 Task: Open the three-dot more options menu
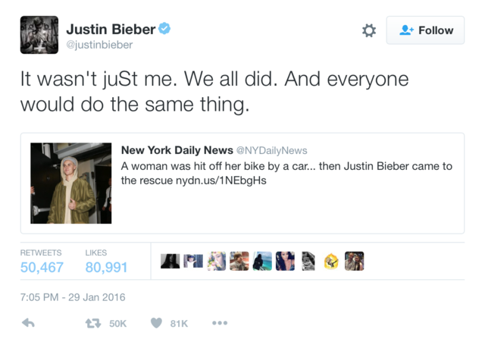tap(220, 323)
